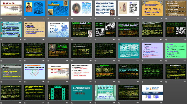Select slide 14 thumbnail
Viewport: 187px width, 104px height.
coord(129,29)
